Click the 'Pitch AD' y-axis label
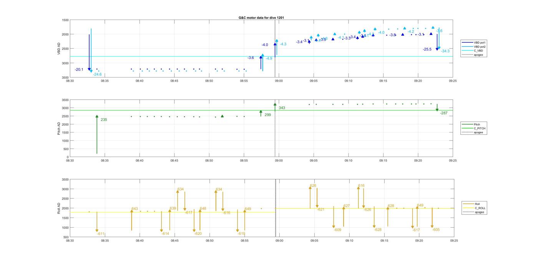 59,128
